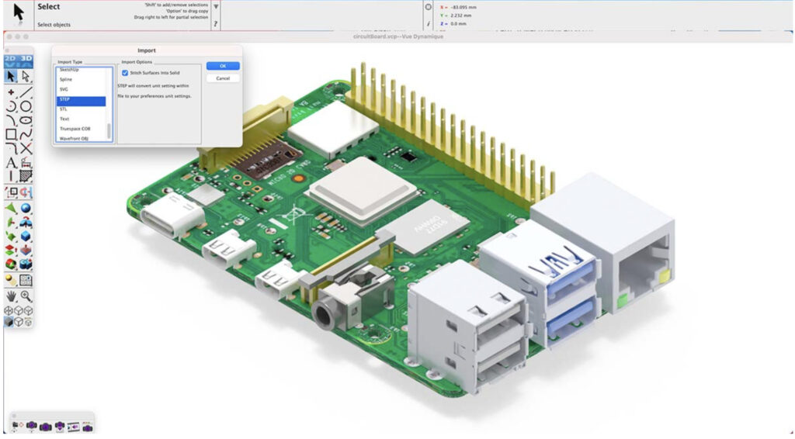Pick the Spline curve tool
The image size is (795, 439).
pos(26,134)
